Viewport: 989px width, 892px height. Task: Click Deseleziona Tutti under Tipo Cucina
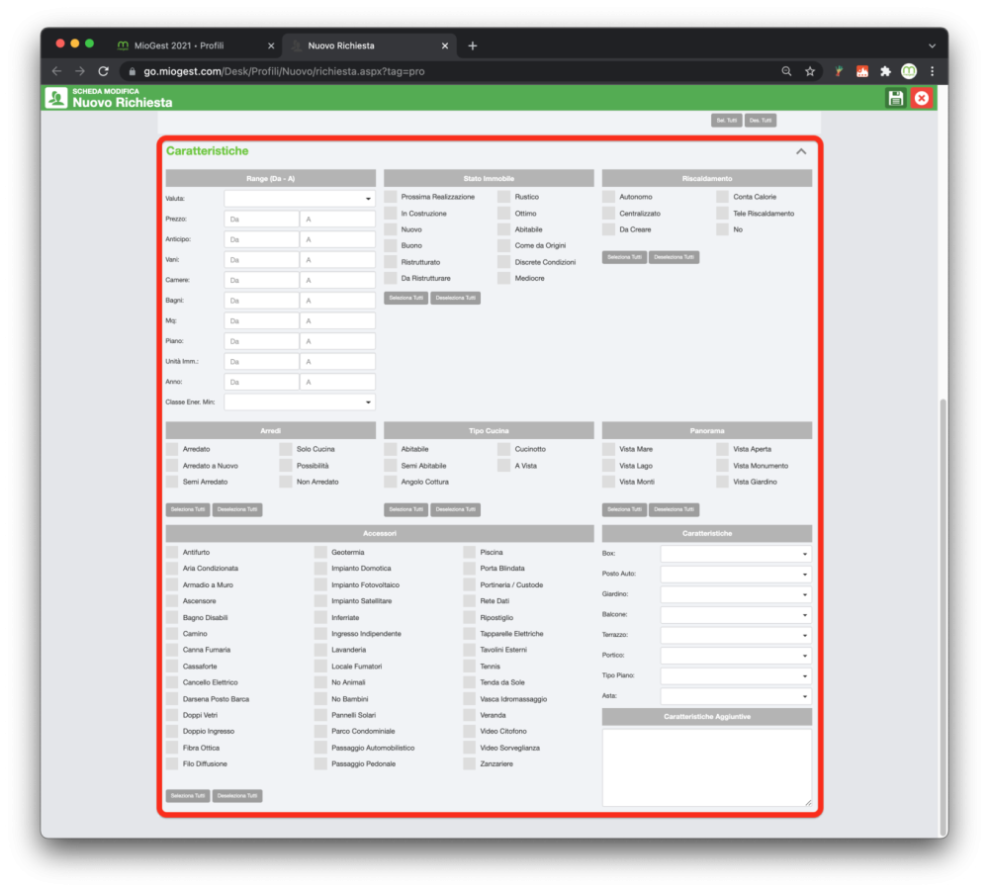(455, 509)
